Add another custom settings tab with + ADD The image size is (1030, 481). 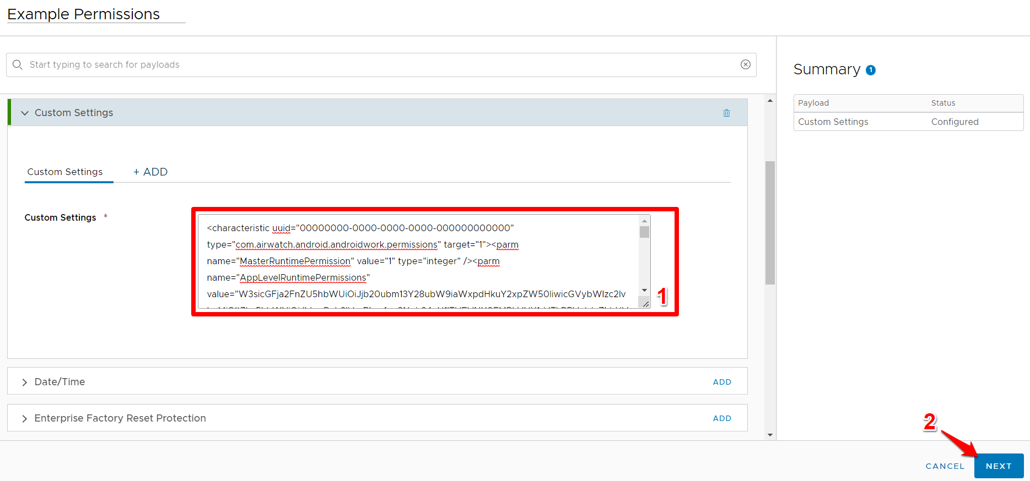click(150, 172)
